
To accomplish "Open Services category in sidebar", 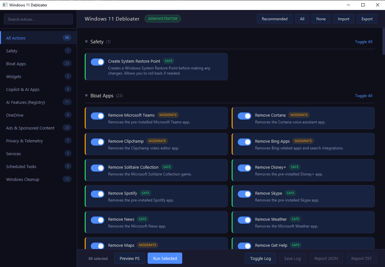I will click(x=38, y=154).
